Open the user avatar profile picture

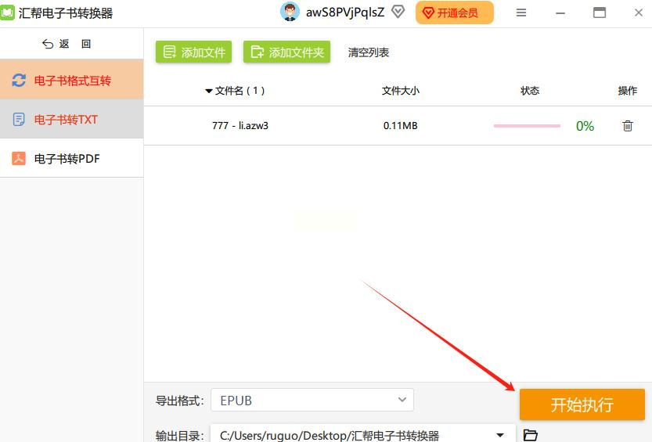pyautogui.click(x=290, y=12)
